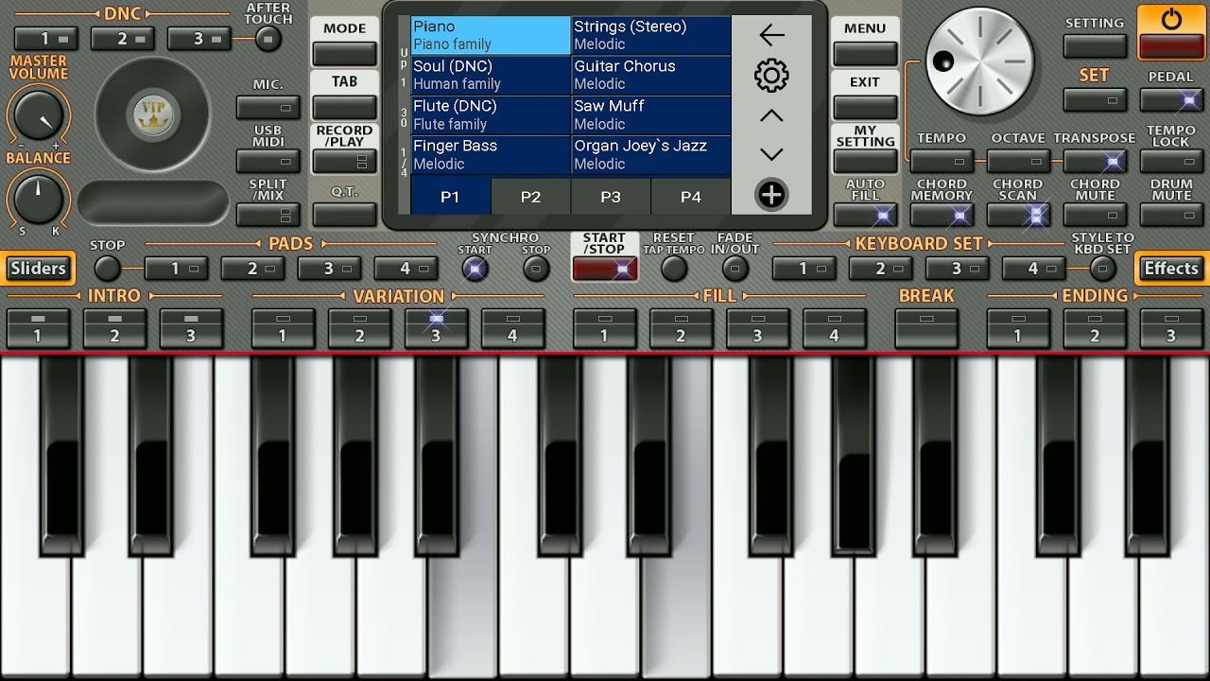Turn the large data dial
Image resolution: width=1210 pixels, height=681 pixels.
click(980, 62)
